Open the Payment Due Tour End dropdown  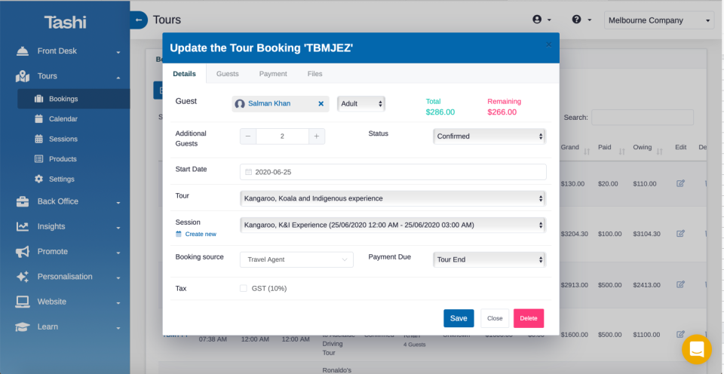coord(489,259)
